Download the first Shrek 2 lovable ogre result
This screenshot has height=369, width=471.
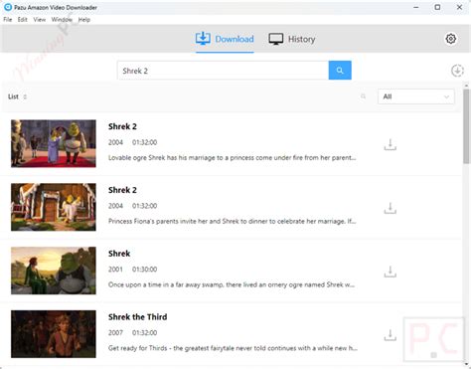point(391,144)
